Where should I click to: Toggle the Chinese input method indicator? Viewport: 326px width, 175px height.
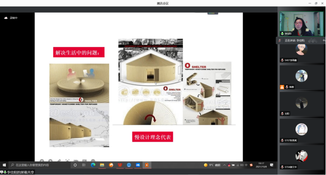[x=246, y=165]
